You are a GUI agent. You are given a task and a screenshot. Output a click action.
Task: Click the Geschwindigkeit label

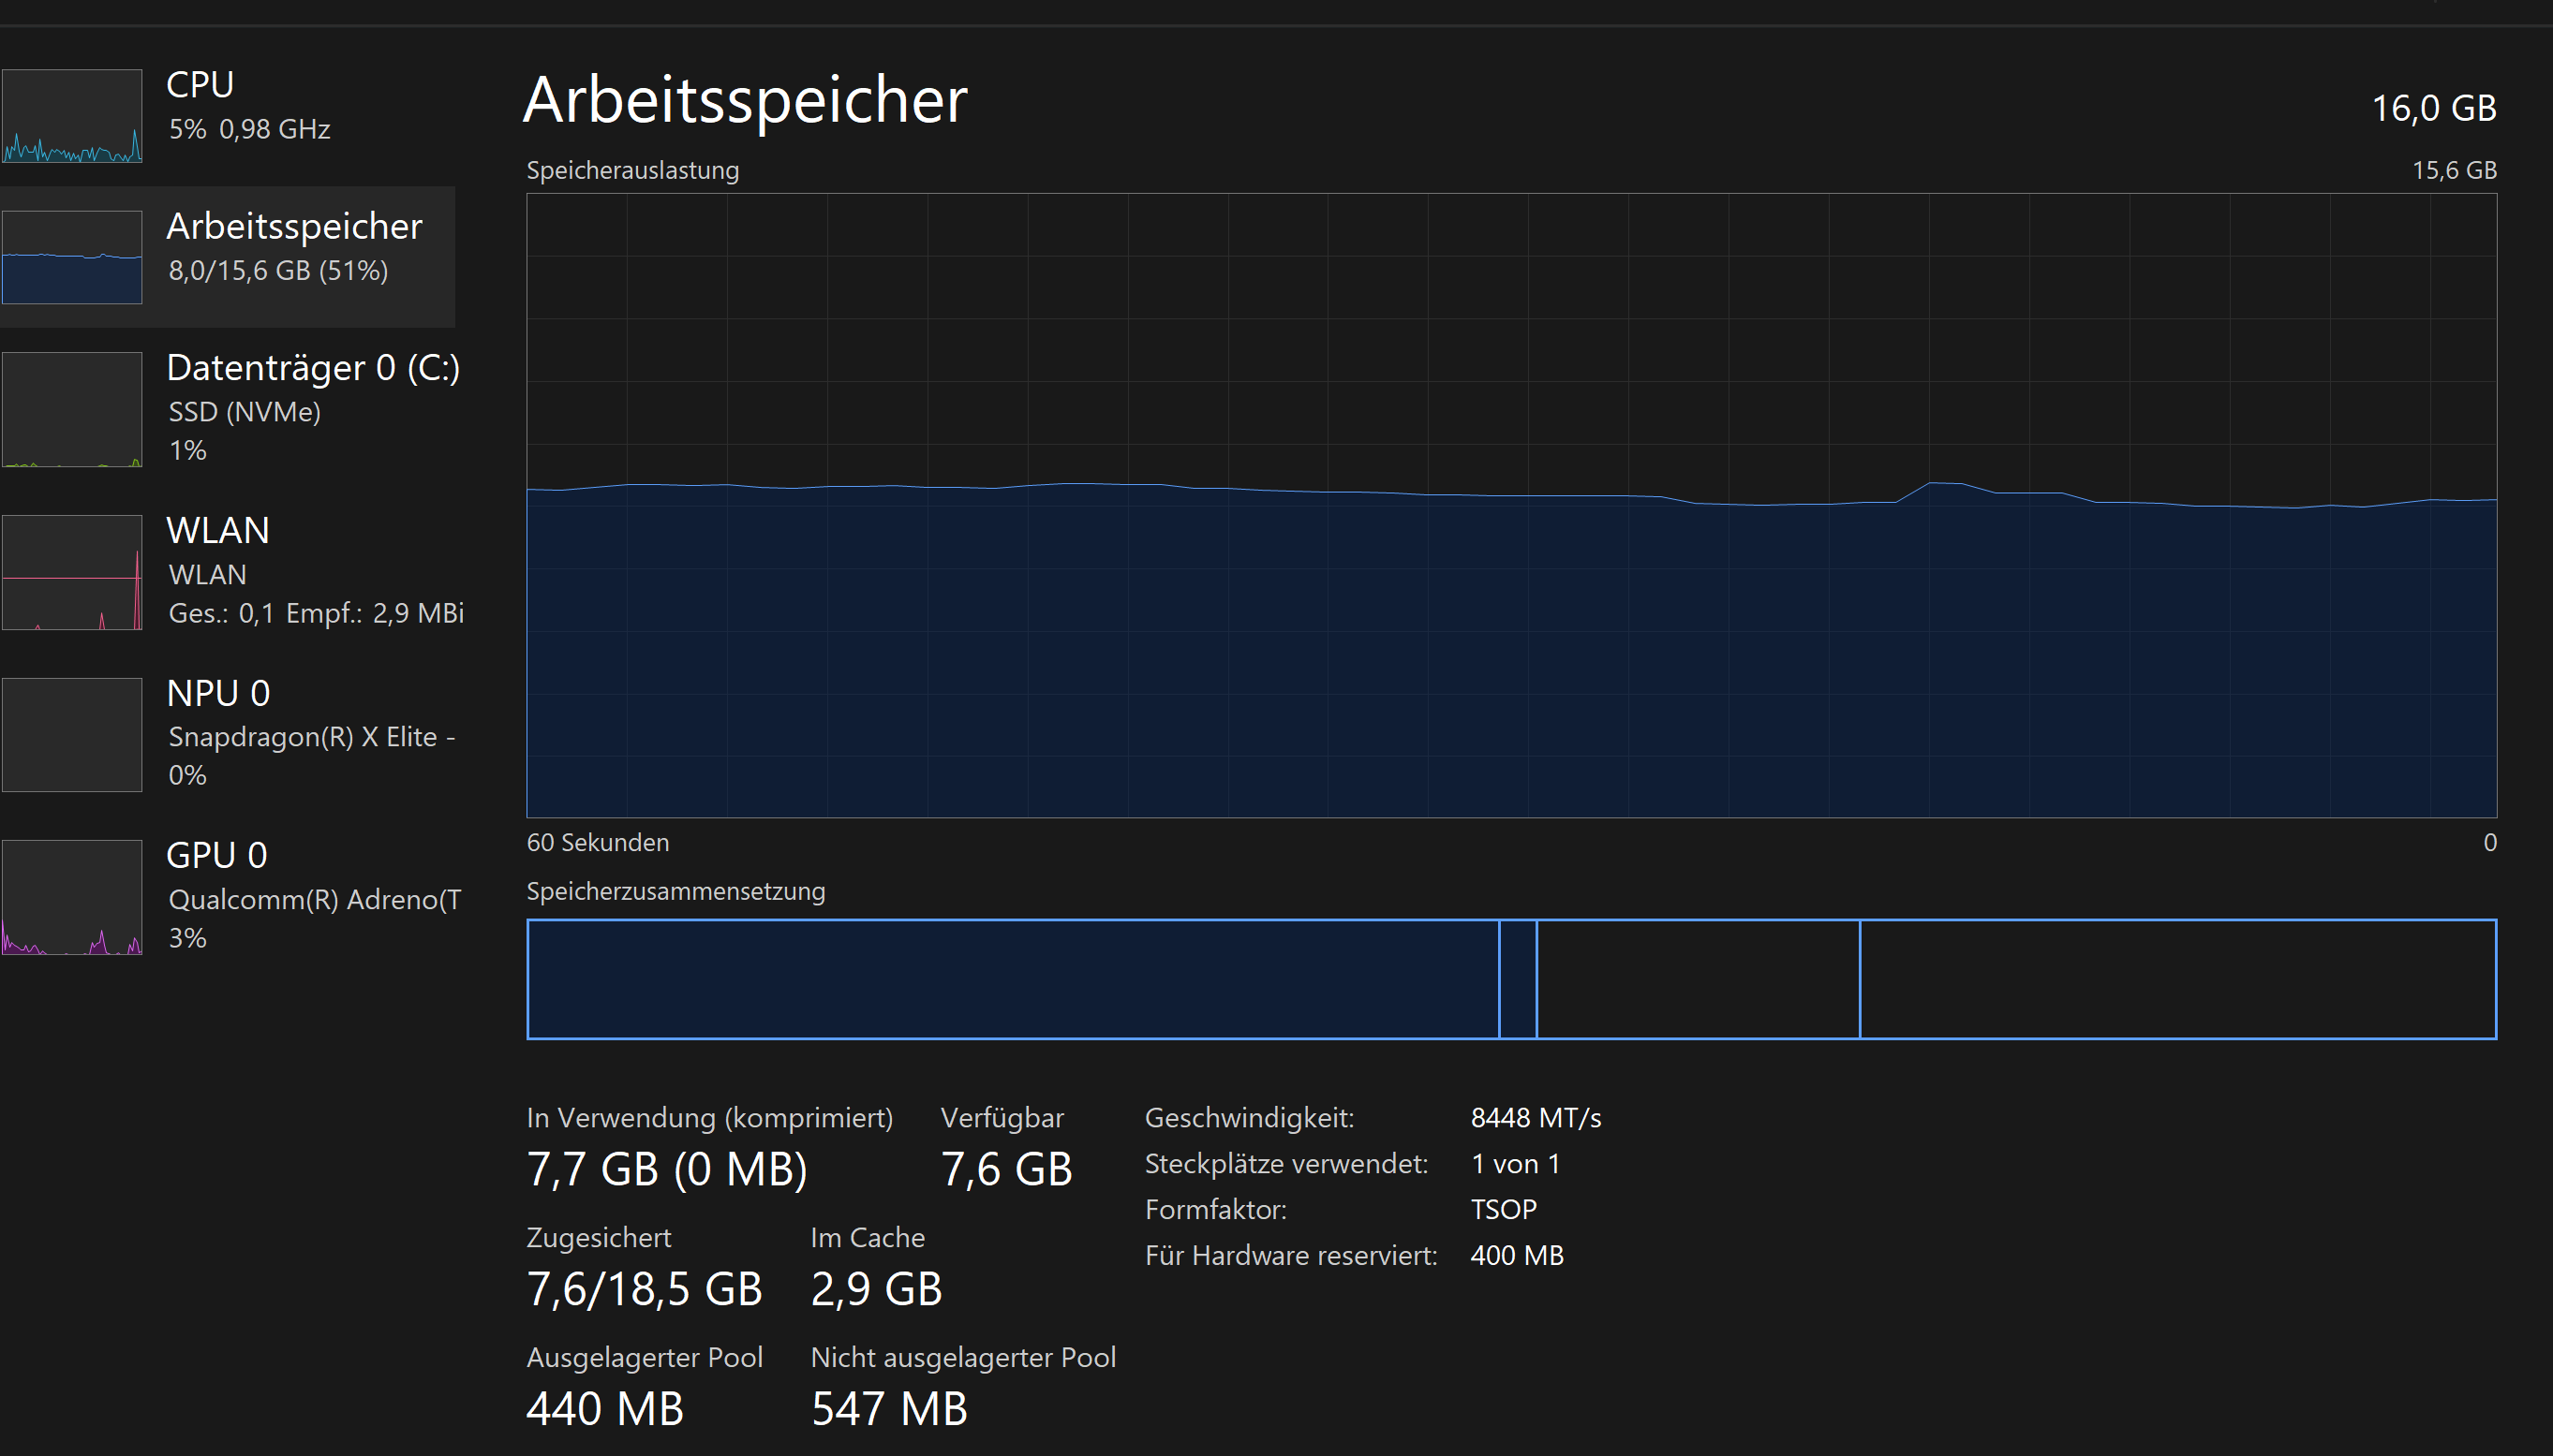1250,1118
